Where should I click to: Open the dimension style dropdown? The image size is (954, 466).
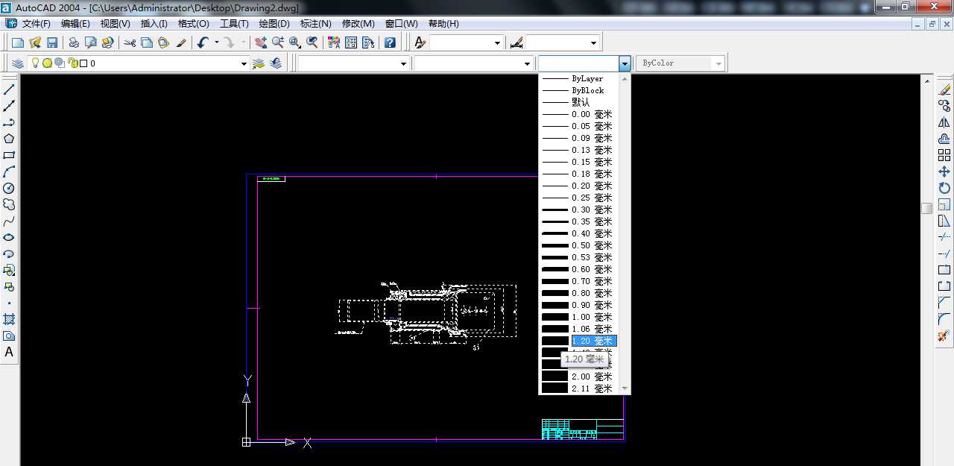tap(593, 43)
